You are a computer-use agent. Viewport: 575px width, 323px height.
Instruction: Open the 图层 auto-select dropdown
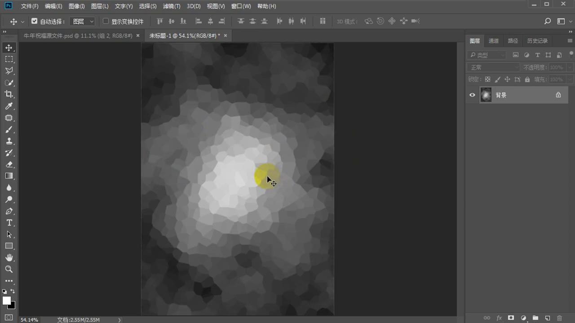(84, 22)
